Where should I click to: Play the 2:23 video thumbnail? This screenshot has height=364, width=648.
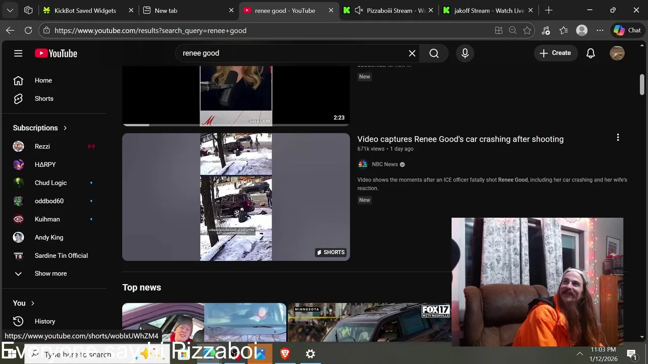[x=236, y=96]
